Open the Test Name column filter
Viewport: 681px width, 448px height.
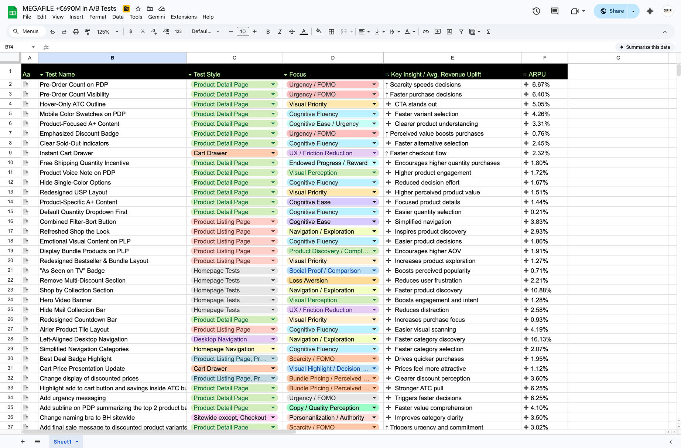coord(42,75)
